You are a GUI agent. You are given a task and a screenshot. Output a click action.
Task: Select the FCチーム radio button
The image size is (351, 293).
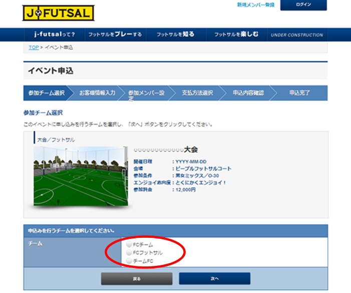[x=129, y=244]
